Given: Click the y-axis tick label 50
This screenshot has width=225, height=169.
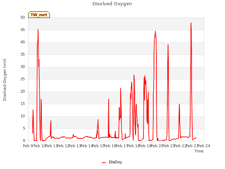Looking at the screenshot, I should pyautogui.click(x=22, y=18).
